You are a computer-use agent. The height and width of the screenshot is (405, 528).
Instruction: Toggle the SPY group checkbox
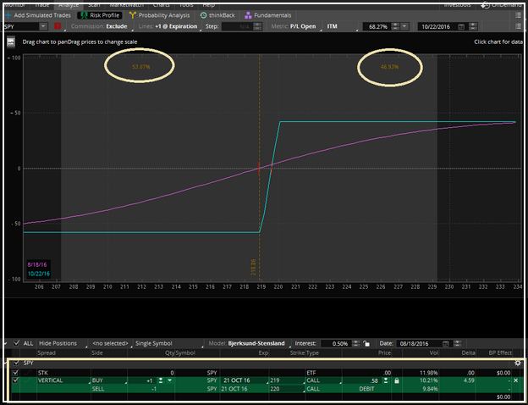(x=16, y=363)
